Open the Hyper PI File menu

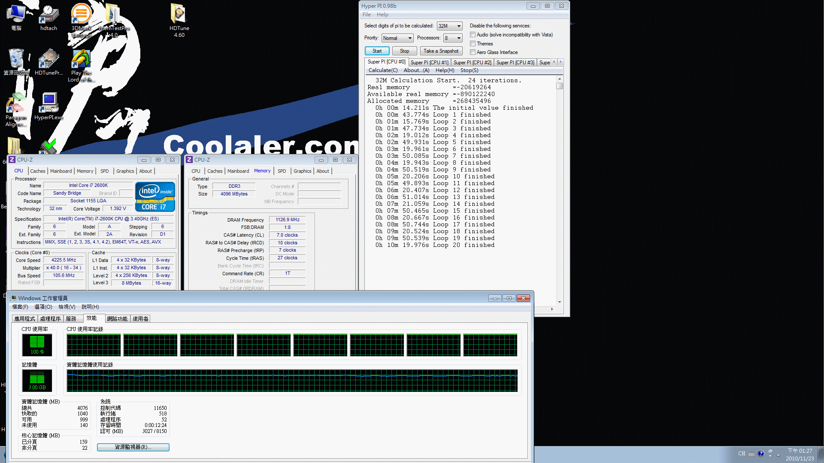pyautogui.click(x=367, y=15)
